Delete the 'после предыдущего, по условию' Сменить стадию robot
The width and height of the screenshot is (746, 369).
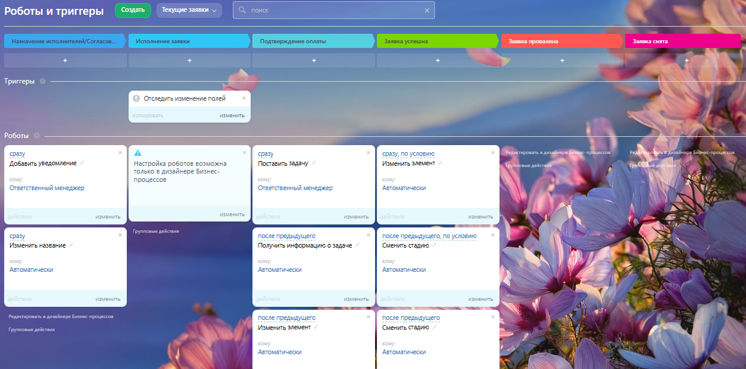click(x=492, y=235)
